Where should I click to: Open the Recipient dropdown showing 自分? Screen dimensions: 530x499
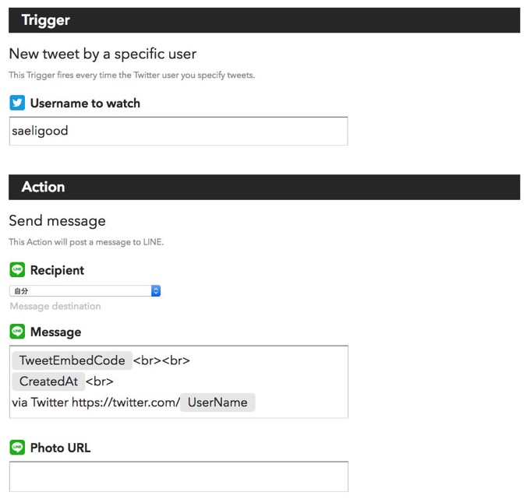tap(85, 291)
